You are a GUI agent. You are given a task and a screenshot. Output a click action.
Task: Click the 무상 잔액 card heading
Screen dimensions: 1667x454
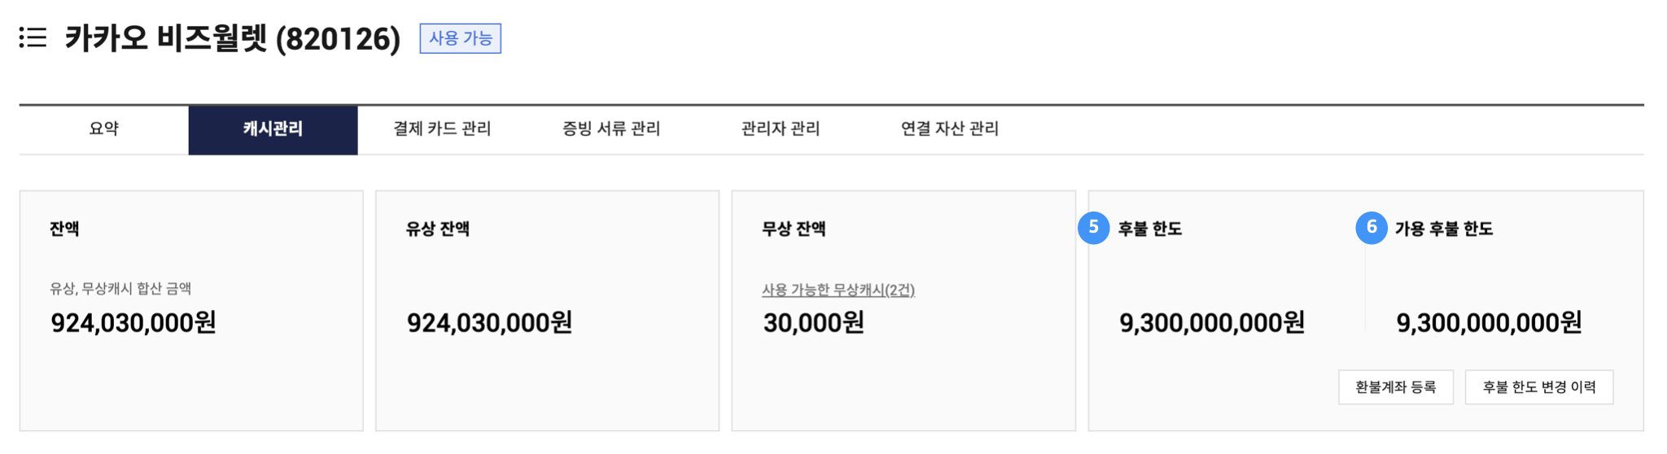(x=794, y=229)
